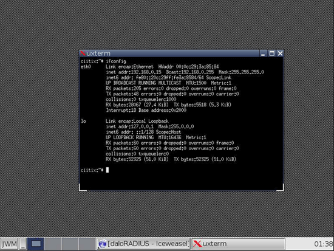Maximize the uxterm window
334x251 pixels.
coord(271,53)
